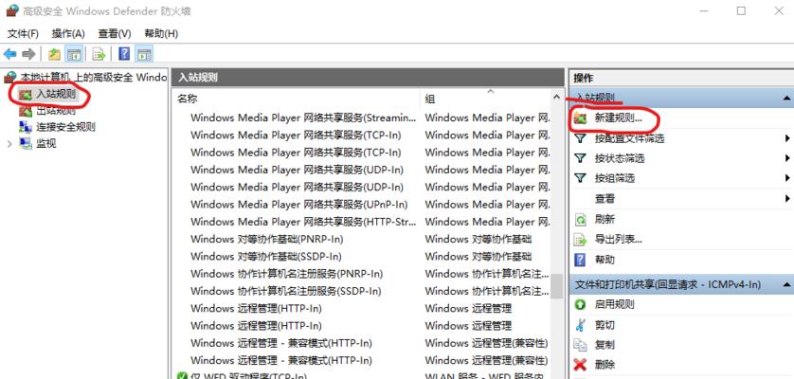Open the 帮助(H) menu
The width and height of the screenshot is (794, 379).
tap(161, 33)
